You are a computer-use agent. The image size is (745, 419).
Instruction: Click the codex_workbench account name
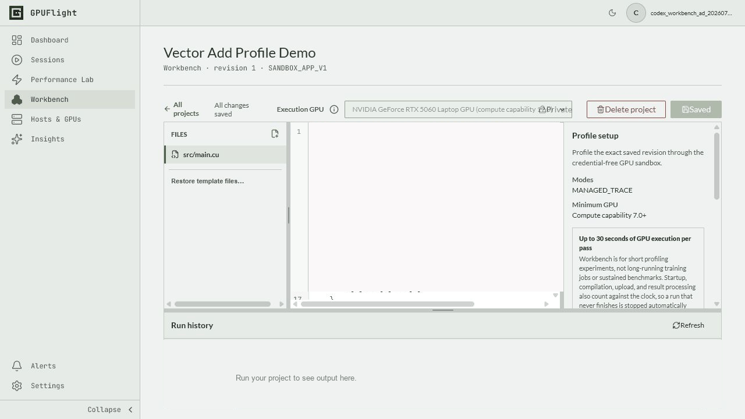[691, 13]
